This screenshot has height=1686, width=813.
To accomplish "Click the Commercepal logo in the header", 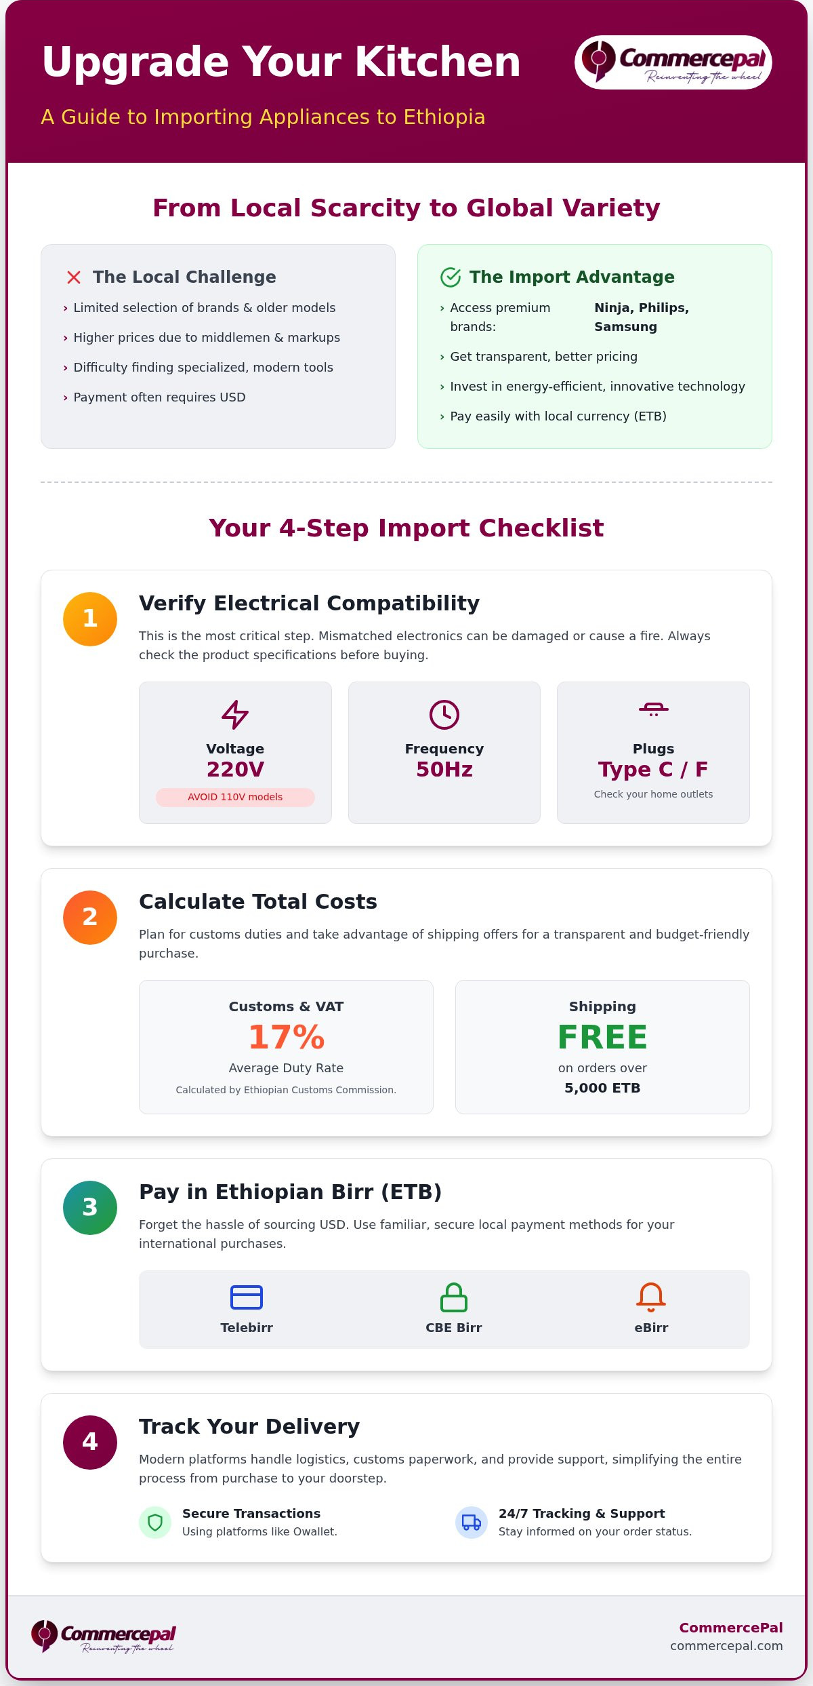I will click(x=673, y=62).
